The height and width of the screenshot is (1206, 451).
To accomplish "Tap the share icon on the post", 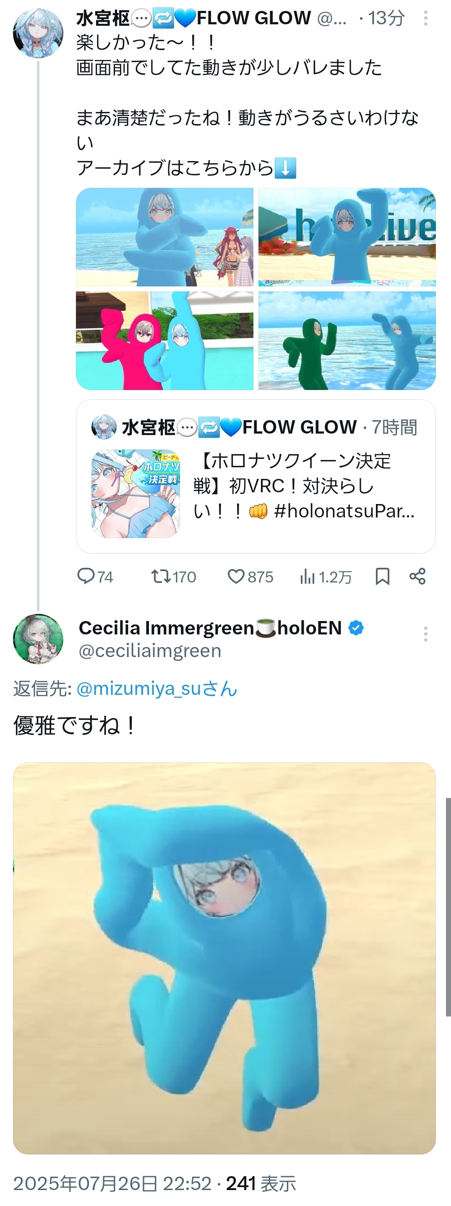I will click(417, 576).
